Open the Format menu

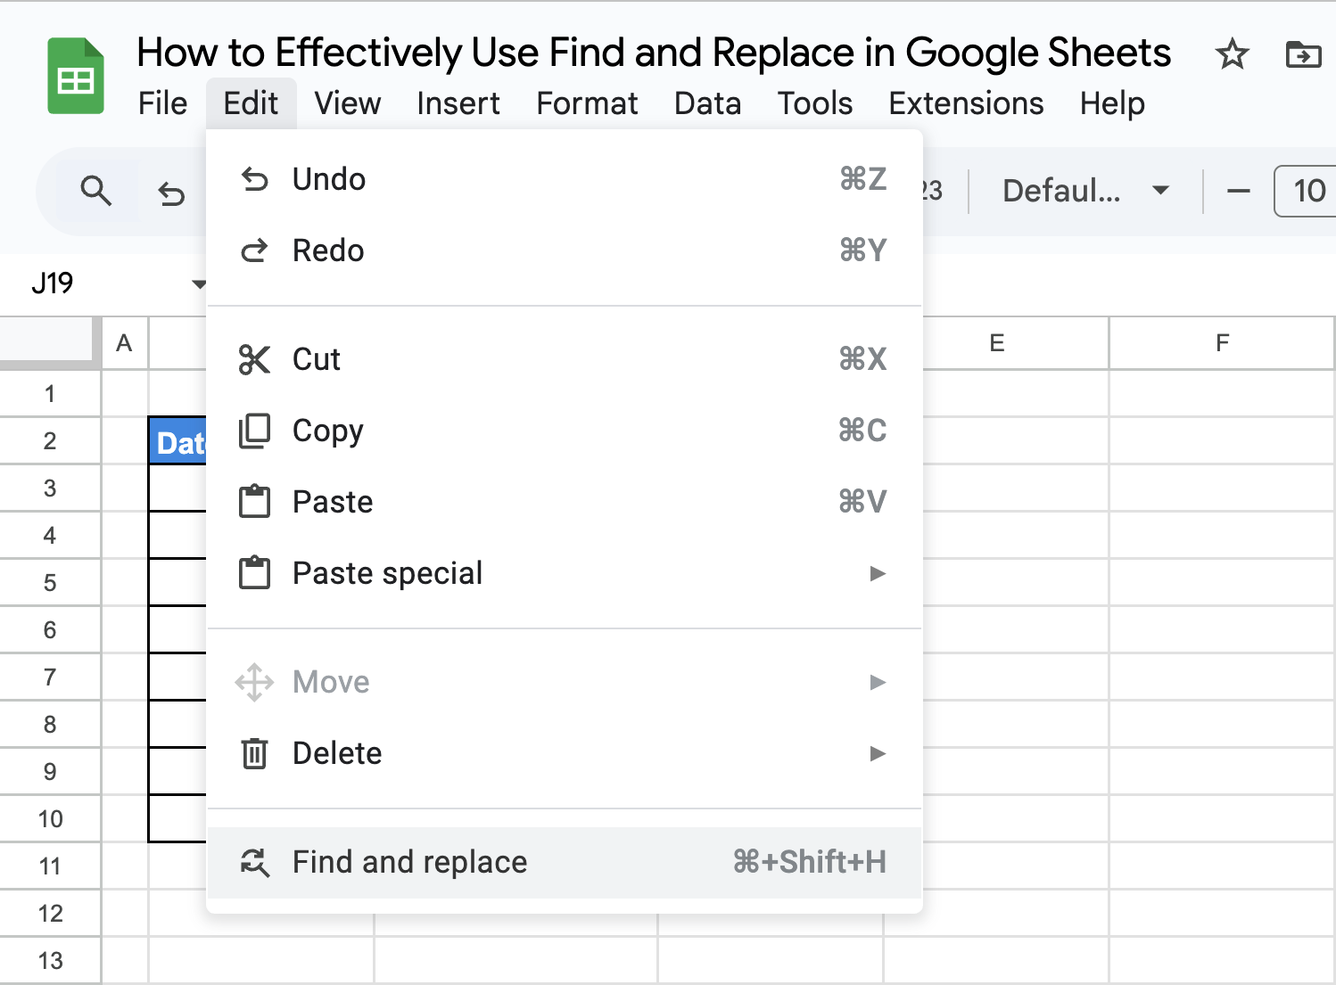pos(587,103)
